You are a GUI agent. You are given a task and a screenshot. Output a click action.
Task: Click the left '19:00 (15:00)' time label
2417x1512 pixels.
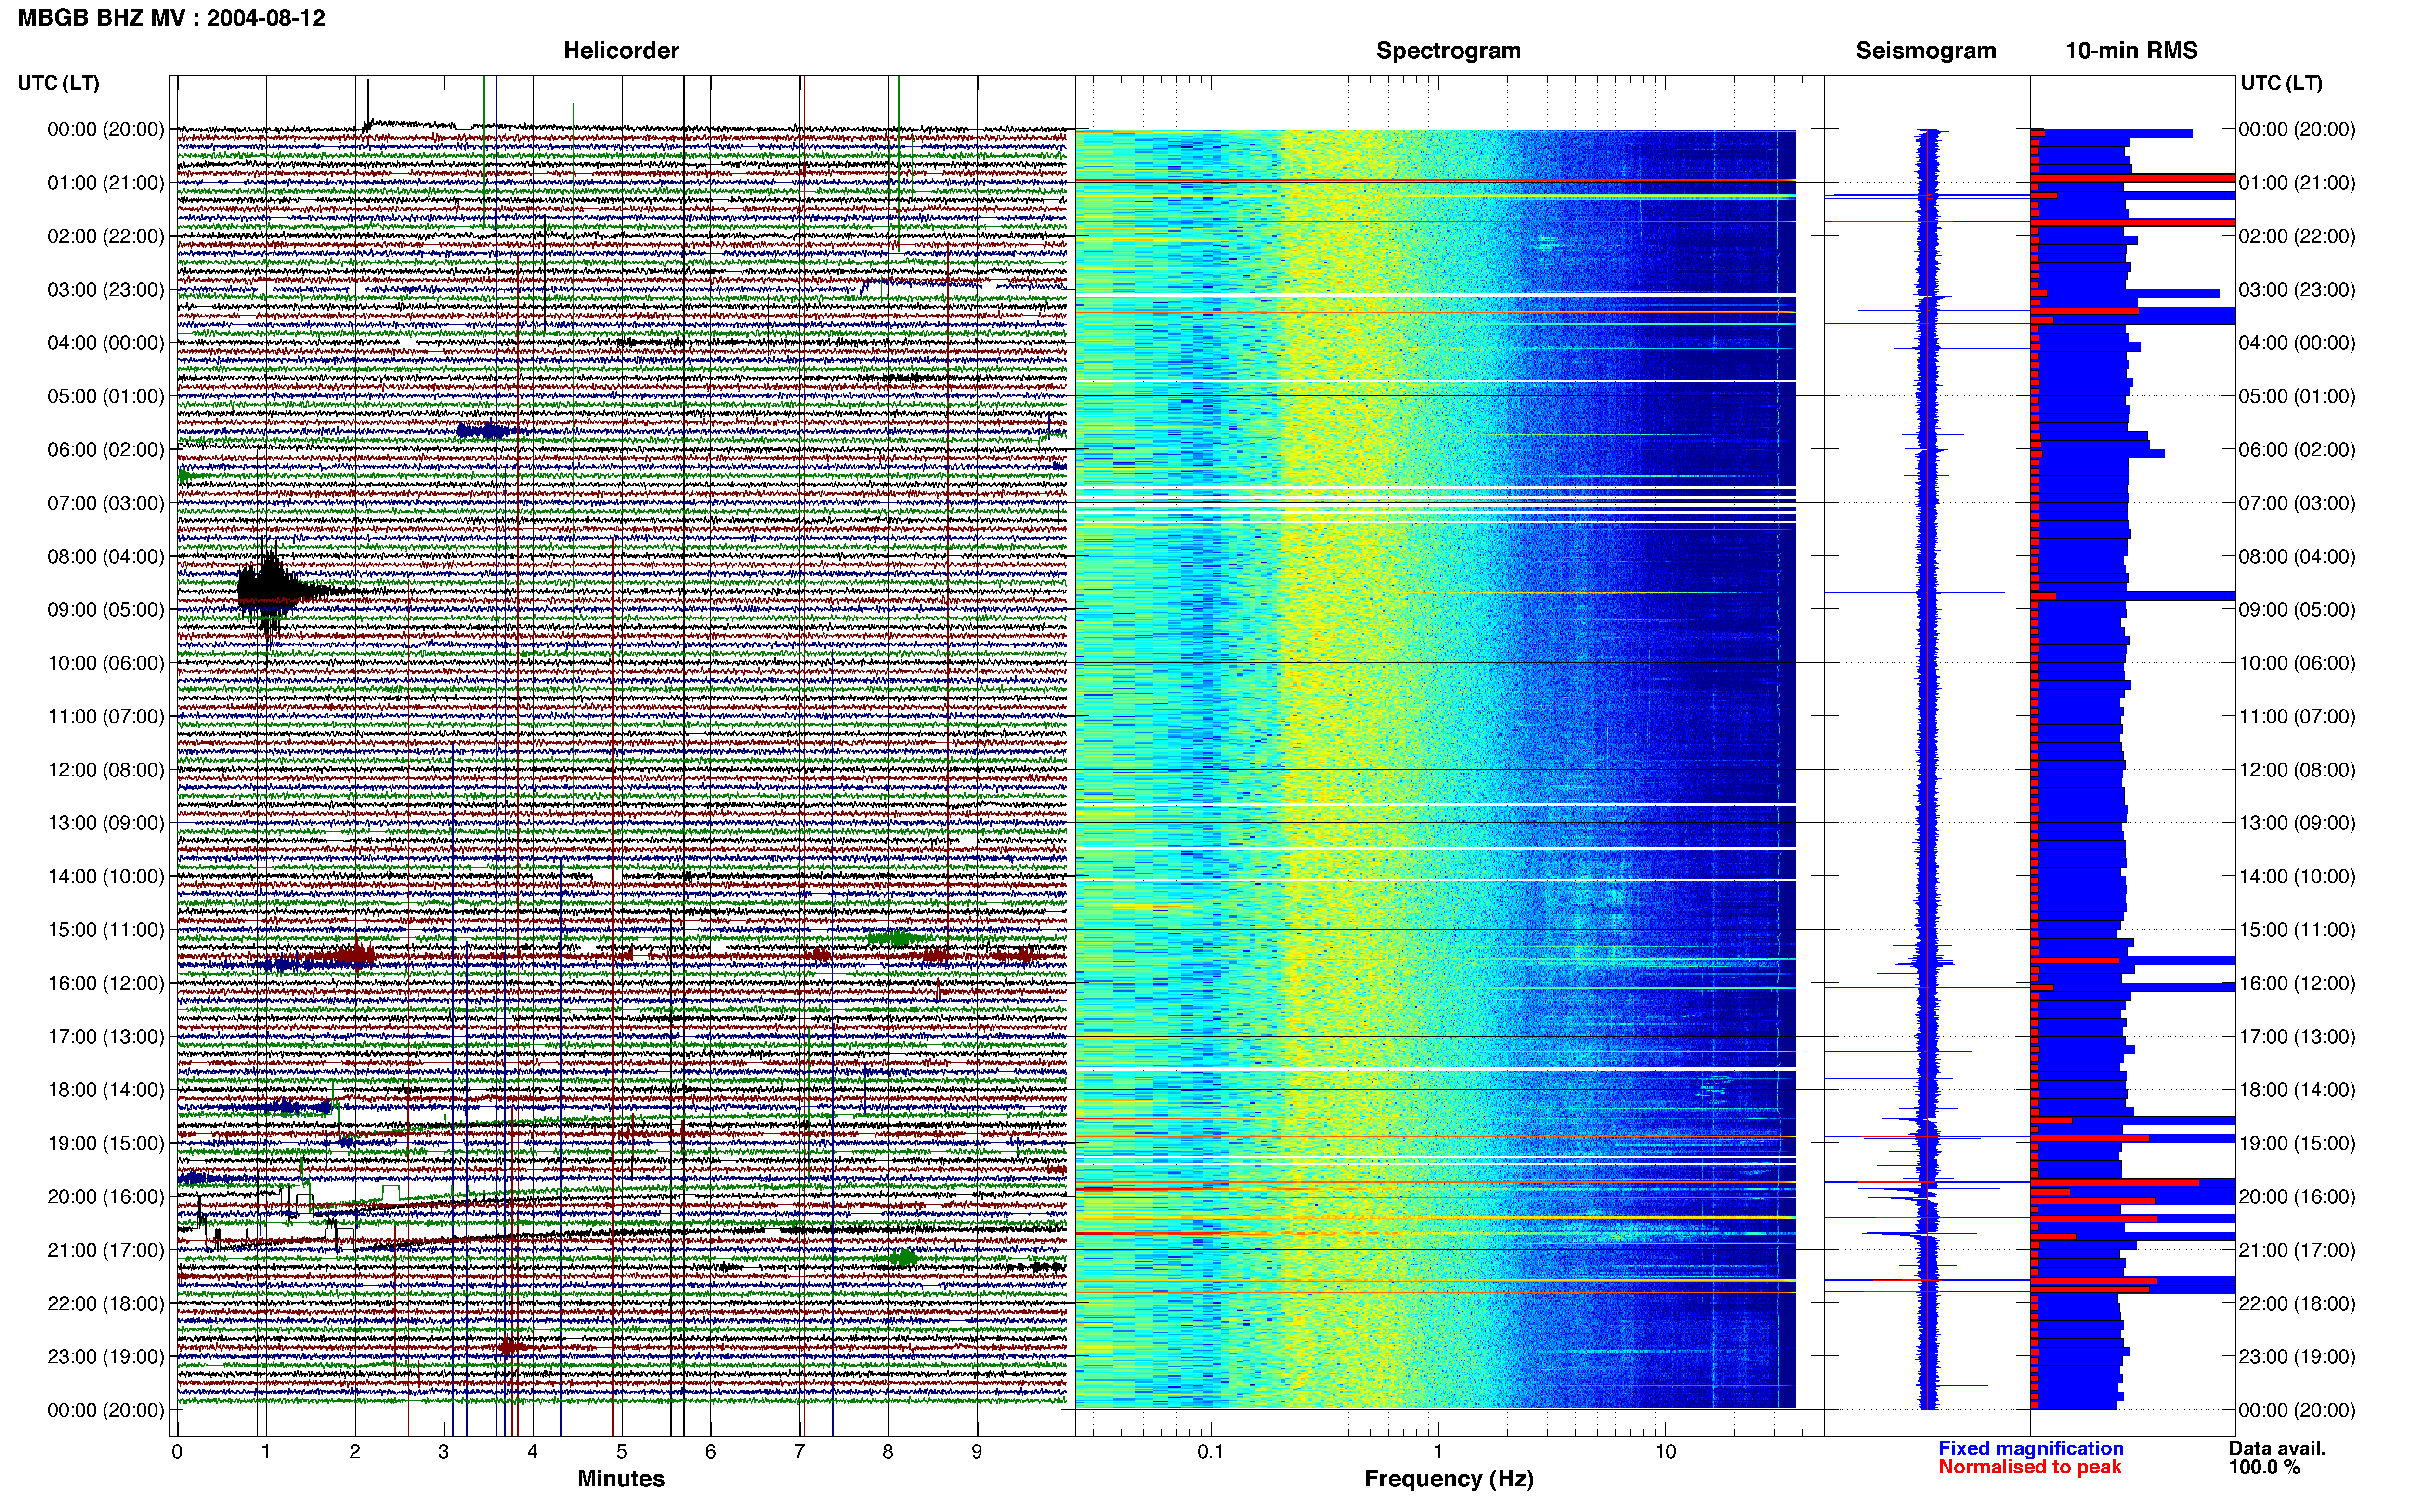pyautogui.click(x=106, y=1143)
